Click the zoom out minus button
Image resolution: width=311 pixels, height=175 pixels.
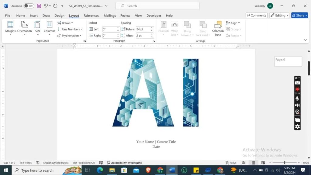[x=270, y=163]
